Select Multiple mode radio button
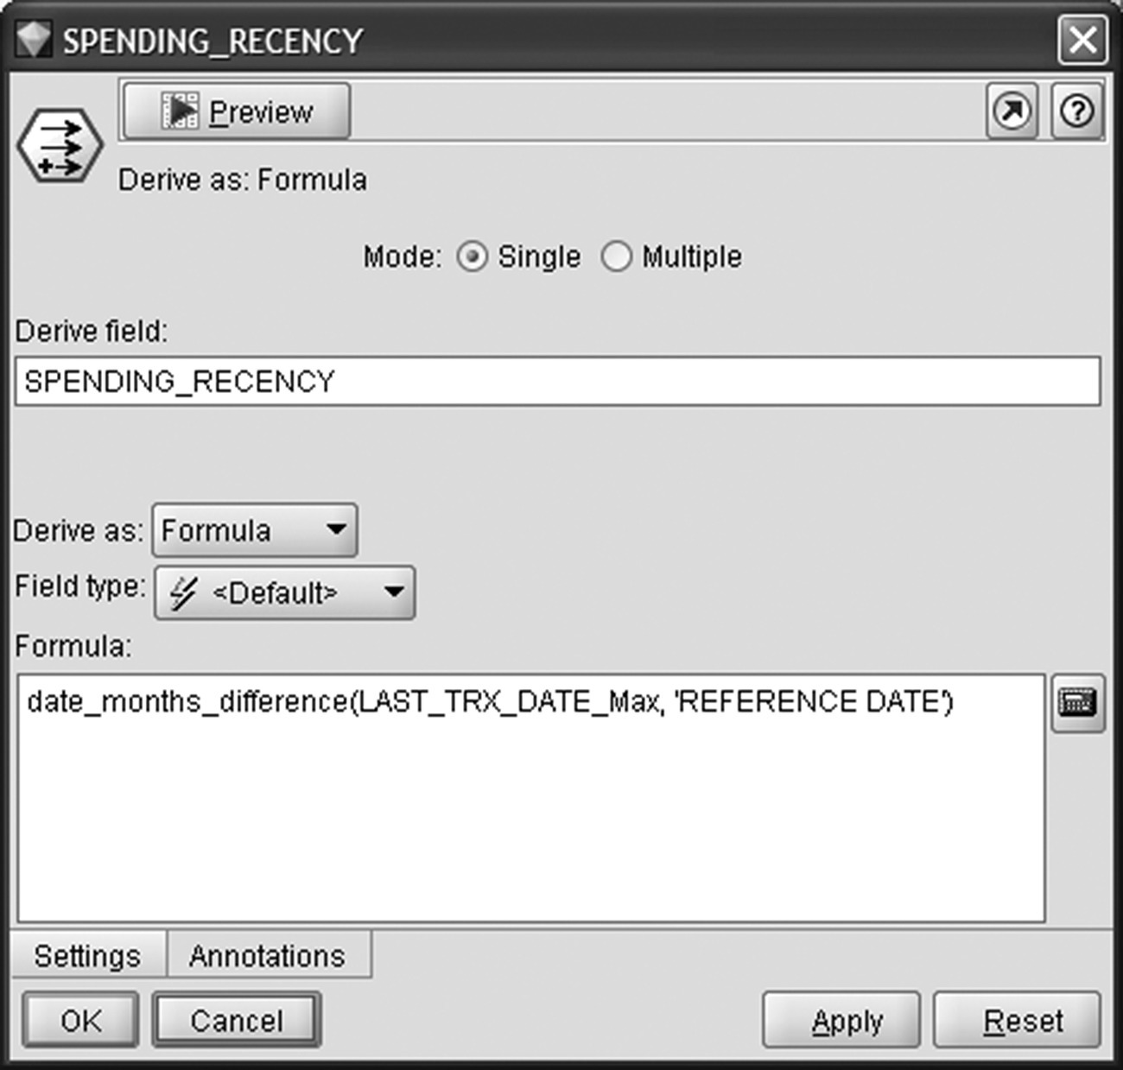This screenshot has height=1070, width=1123. tap(616, 256)
